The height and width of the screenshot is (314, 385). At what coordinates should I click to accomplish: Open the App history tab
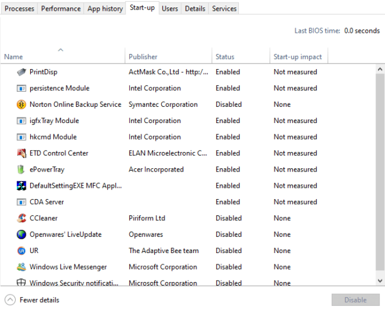click(105, 9)
